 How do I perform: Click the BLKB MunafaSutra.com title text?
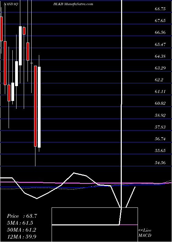click(73, 4)
